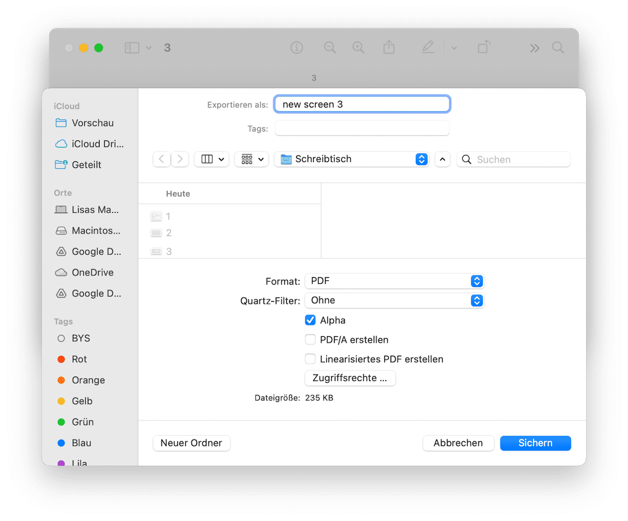Select Lisas Mac location in sidebar

tap(87, 210)
